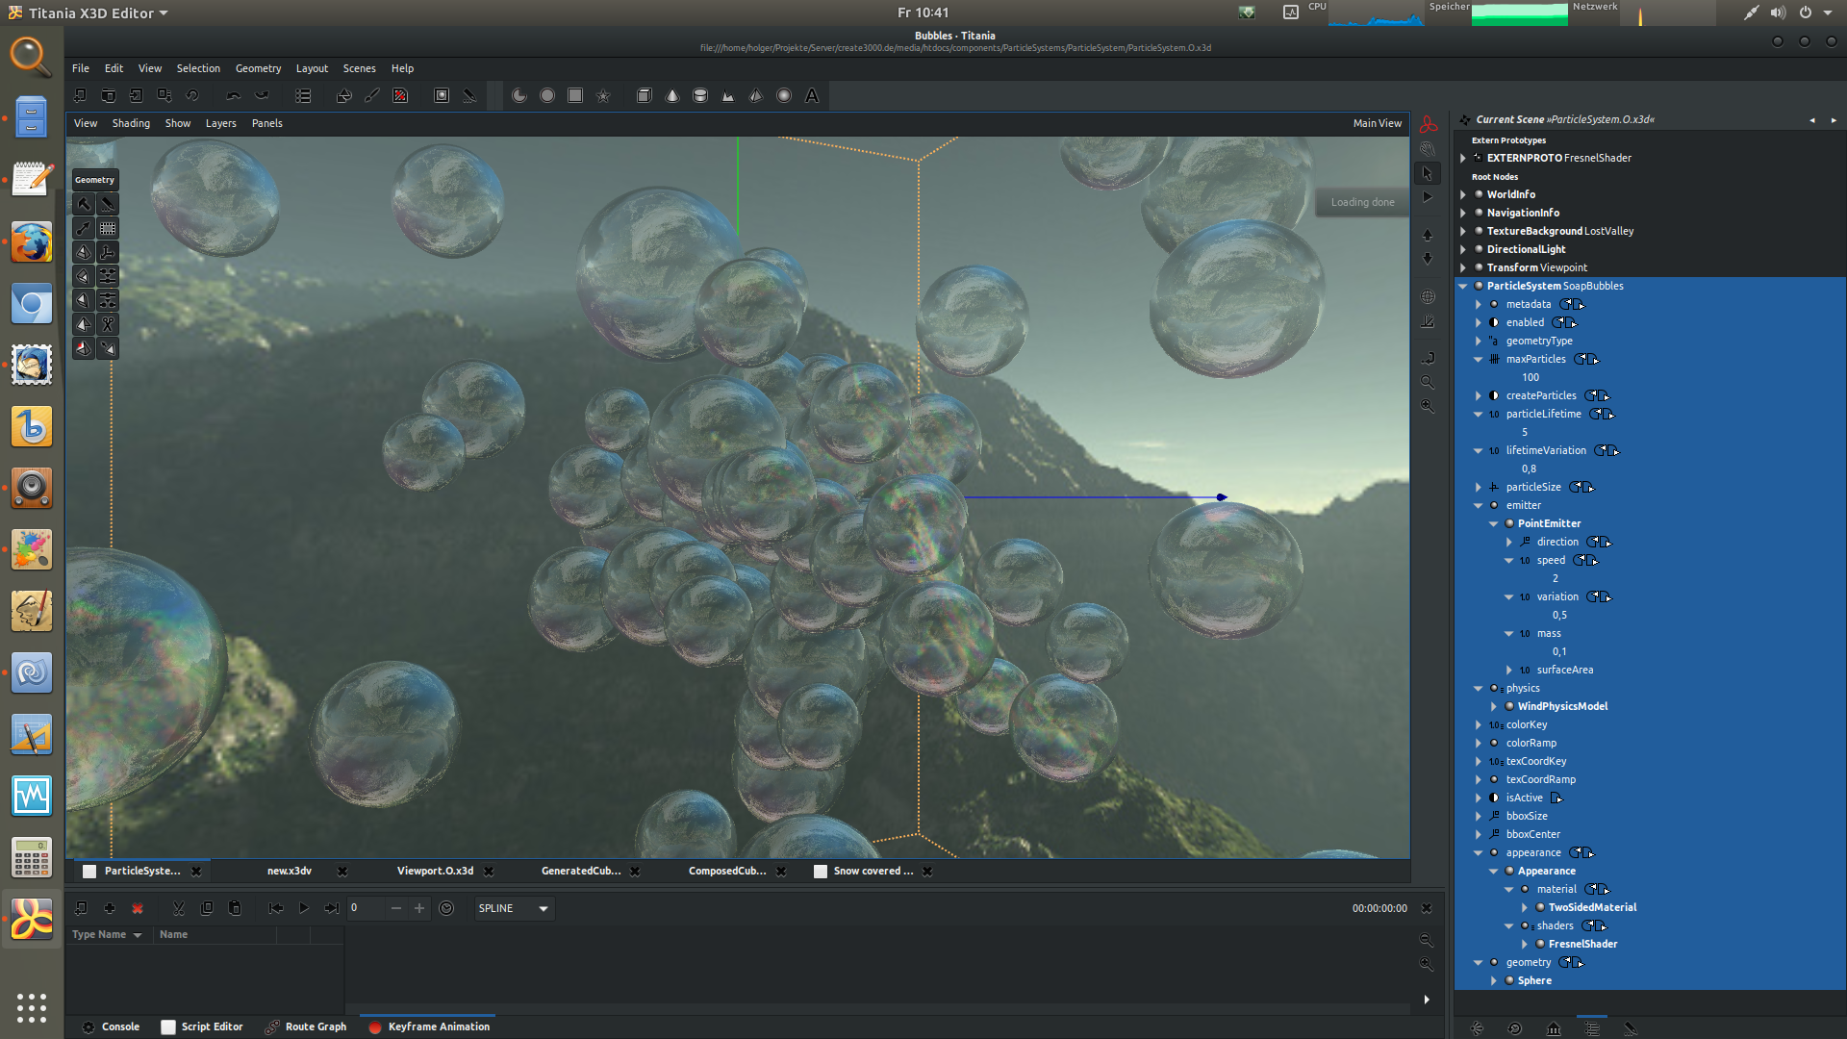Screen dimensions: 1847x1039
Task: Click the cylinder primitive icon
Action: 700,96
